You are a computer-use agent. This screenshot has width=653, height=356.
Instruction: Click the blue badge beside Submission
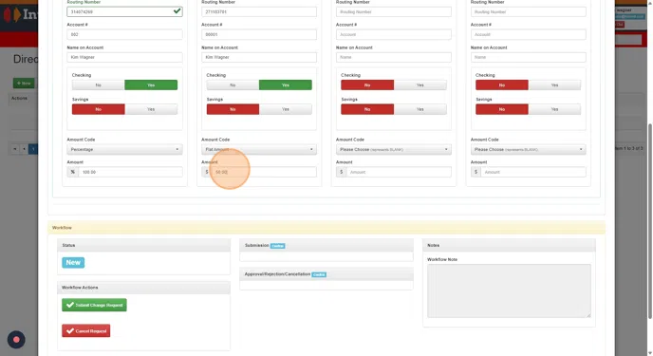coord(278,246)
